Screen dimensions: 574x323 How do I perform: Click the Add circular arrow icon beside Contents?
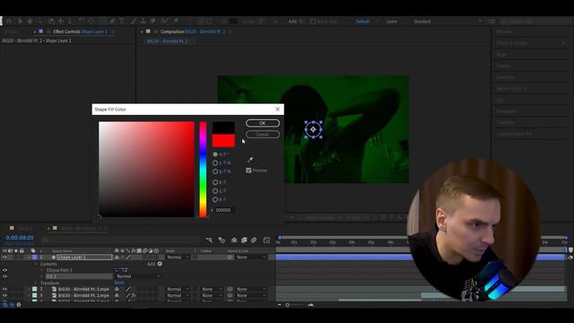160,264
